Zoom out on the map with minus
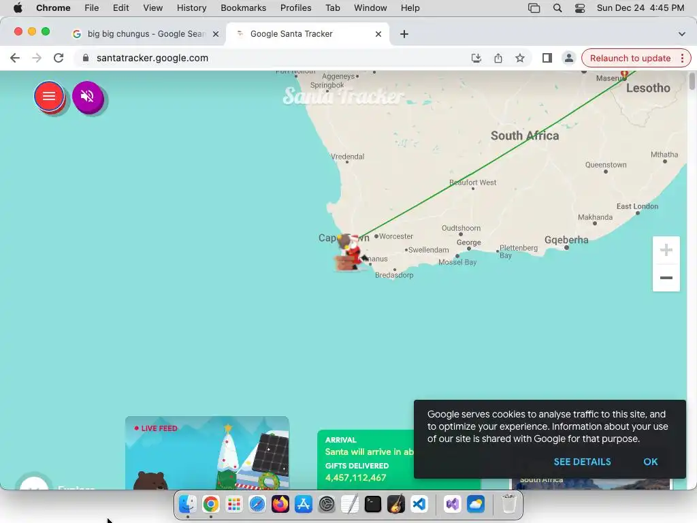Screen dimensions: 697x523 click(x=666, y=278)
